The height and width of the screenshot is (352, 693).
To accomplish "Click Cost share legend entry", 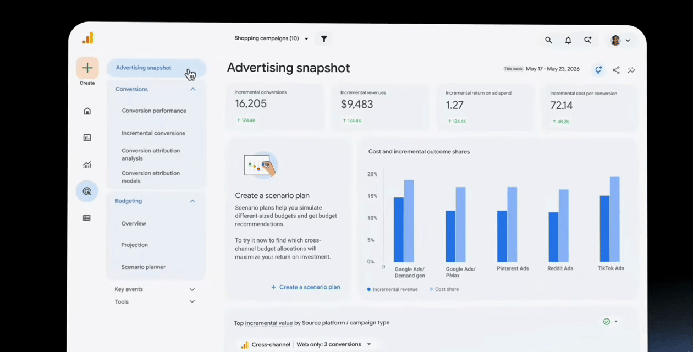I will [x=443, y=289].
